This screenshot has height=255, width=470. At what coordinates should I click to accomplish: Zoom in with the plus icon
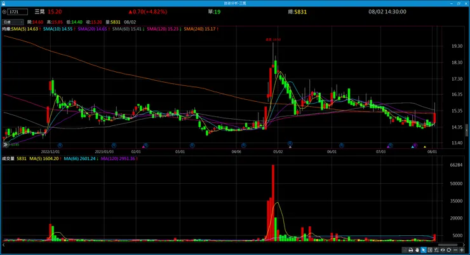pos(462,250)
